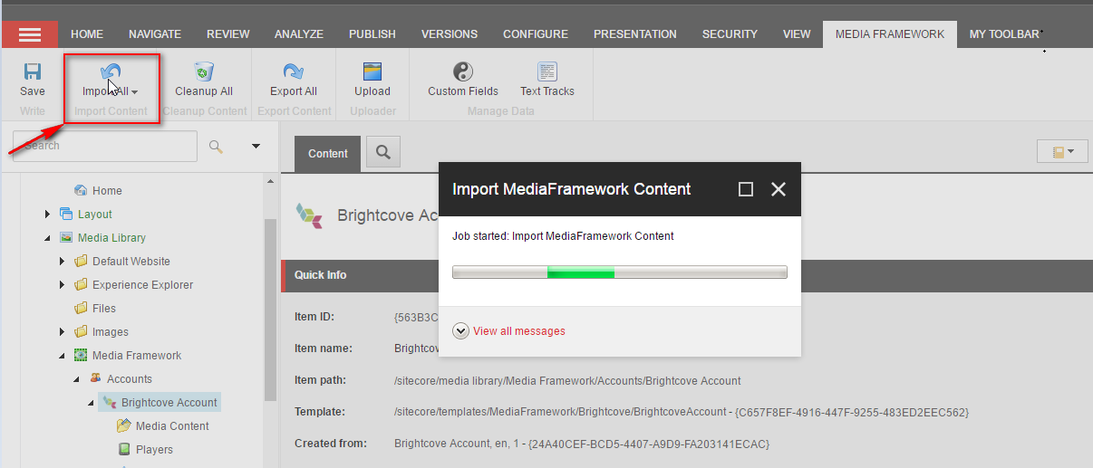Image resolution: width=1093 pixels, height=468 pixels.
Task: Click the Media Framework item icon
Action: tap(81, 356)
